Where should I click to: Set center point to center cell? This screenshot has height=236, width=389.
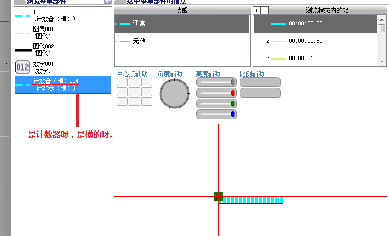[x=134, y=92]
